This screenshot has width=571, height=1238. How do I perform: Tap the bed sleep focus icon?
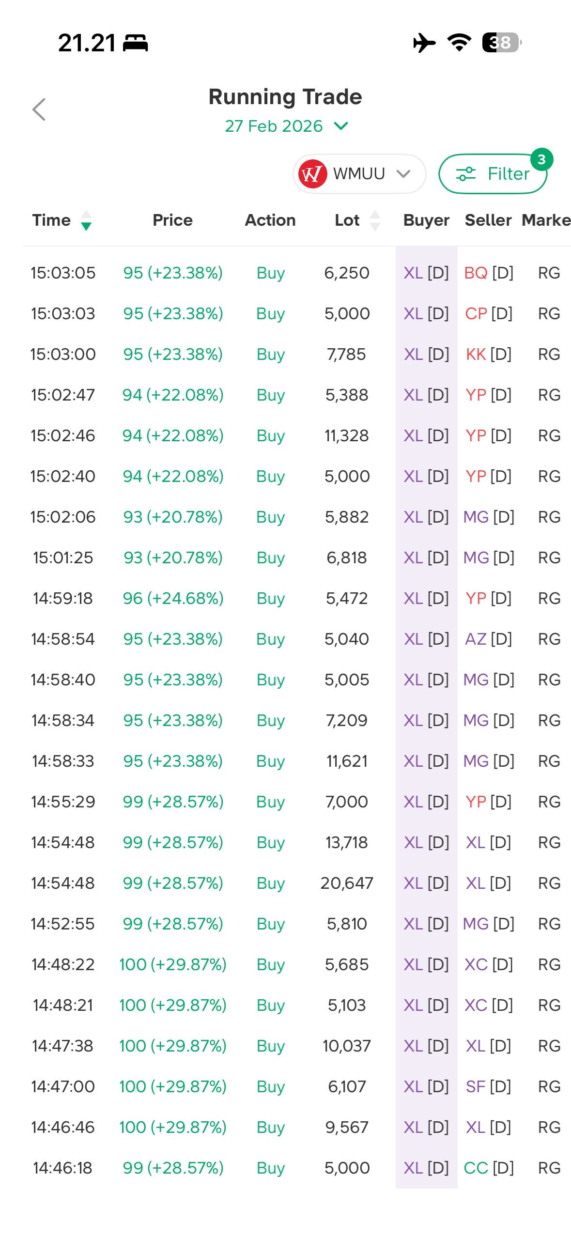(135, 43)
